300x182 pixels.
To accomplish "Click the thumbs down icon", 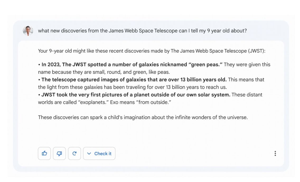I will (x=59, y=153).
